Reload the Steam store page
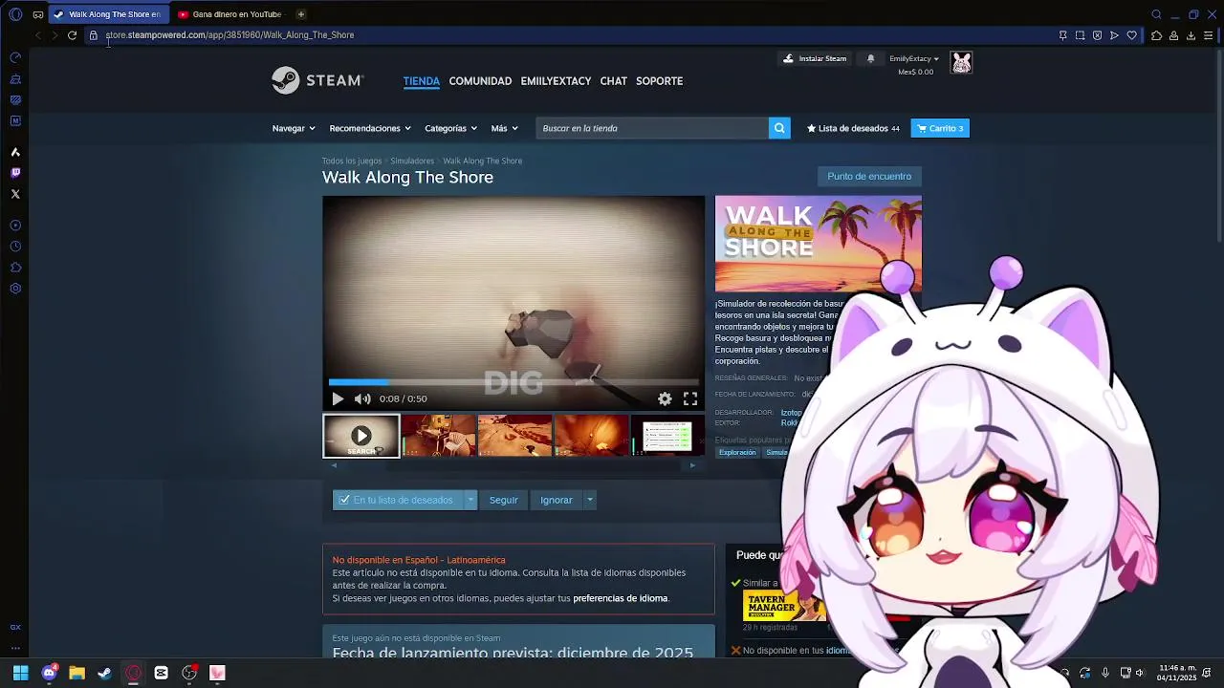Image resolution: width=1224 pixels, height=688 pixels. 72,35
